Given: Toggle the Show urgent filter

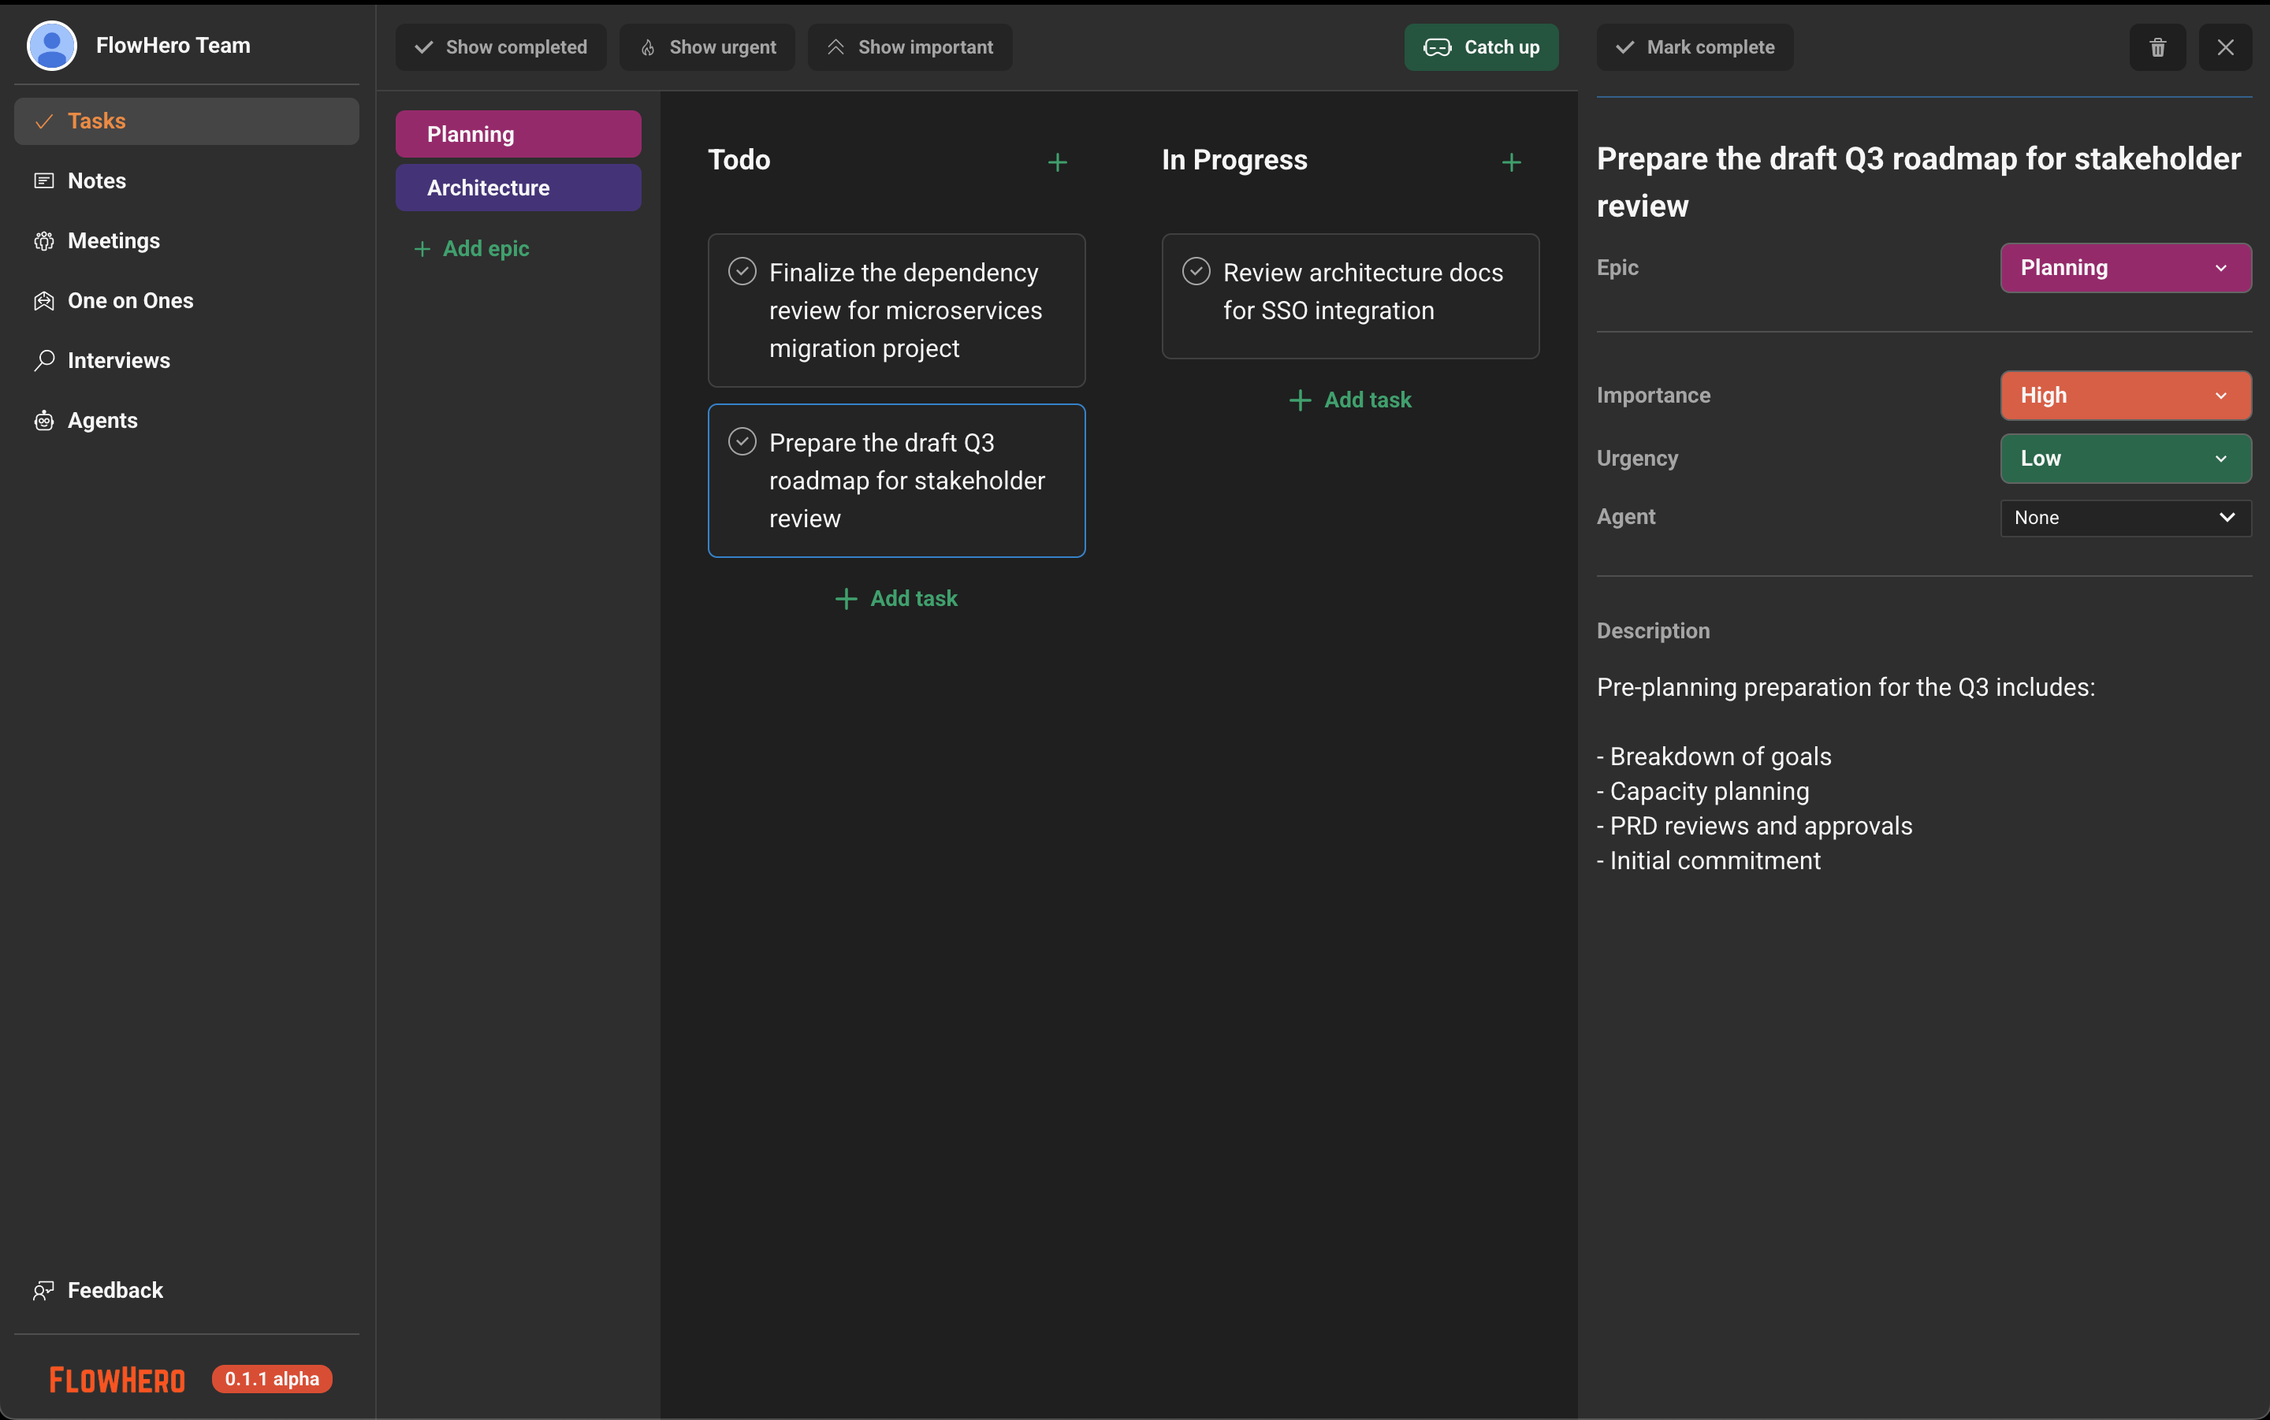Looking at the screenshot, I should 707,47.
